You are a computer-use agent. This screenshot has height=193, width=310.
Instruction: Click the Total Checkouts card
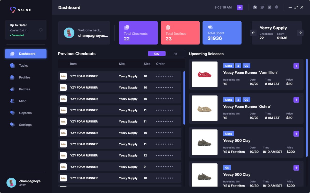138,33
